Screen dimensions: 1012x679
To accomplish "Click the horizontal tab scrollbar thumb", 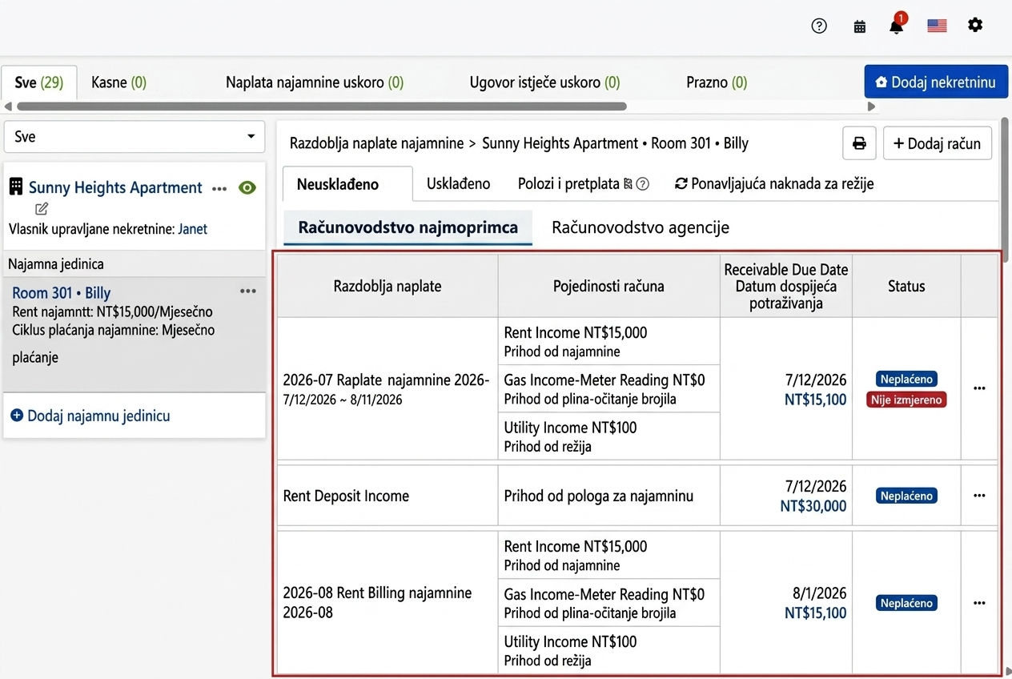I will coord(321,106).
